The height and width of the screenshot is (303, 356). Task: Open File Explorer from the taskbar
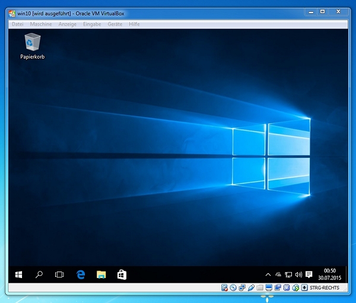(x=101, y=275)
